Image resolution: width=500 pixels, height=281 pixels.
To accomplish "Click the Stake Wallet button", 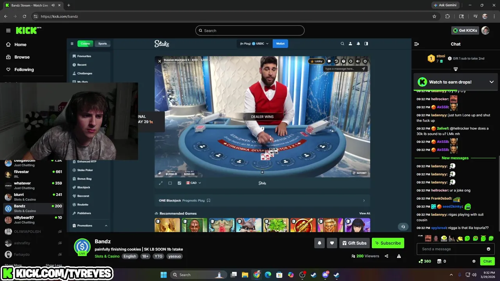I will (x=280, y=44).
